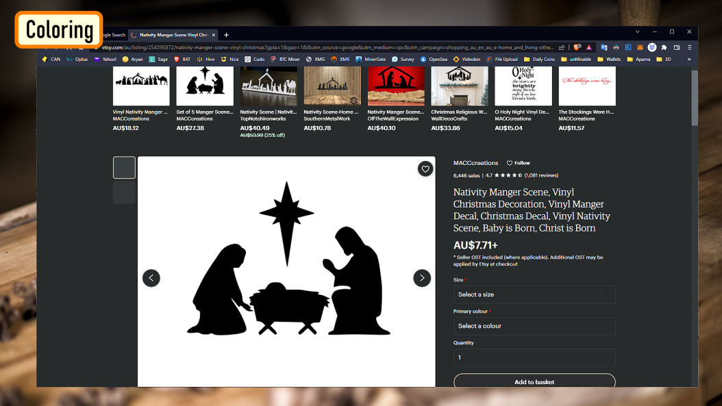Expand the 3D bookmark folder
The image size is (722, 406).
point(664,60)
